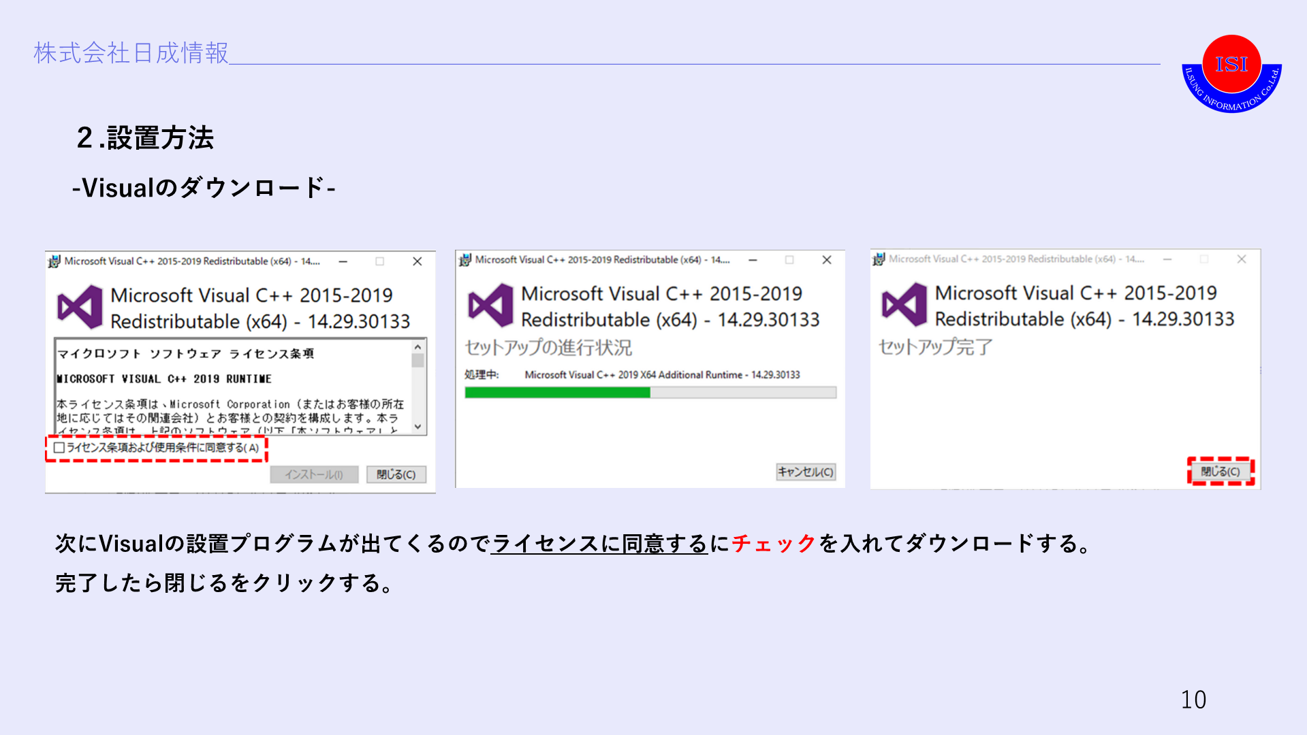Click the text セットアップ完了
1307x735 pixels.
point(935,346)
